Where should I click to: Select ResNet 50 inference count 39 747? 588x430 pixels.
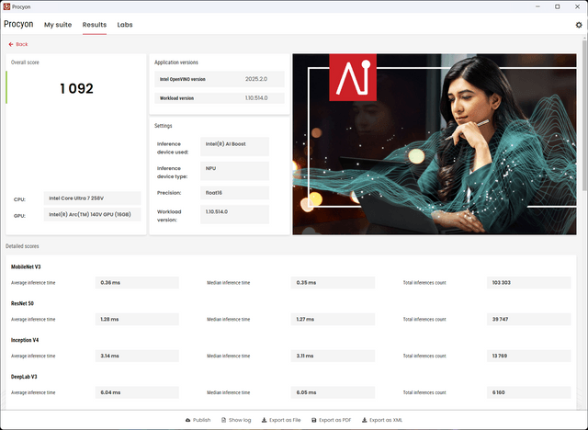coord(529,320)
